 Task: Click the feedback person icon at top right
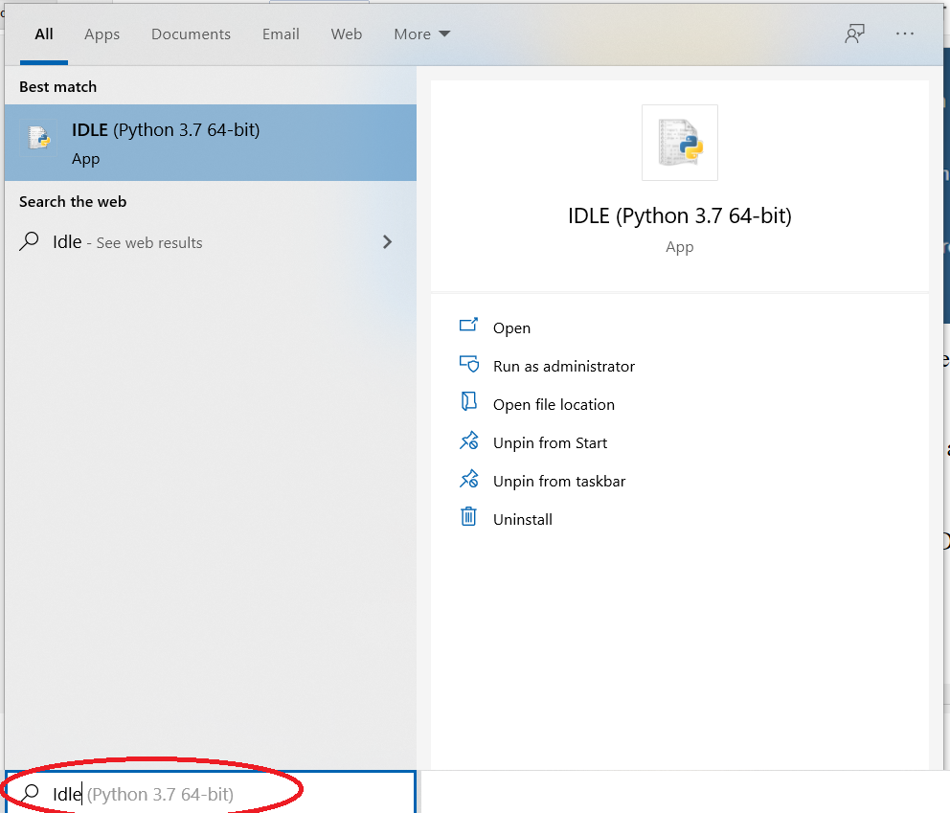[854, 33]
